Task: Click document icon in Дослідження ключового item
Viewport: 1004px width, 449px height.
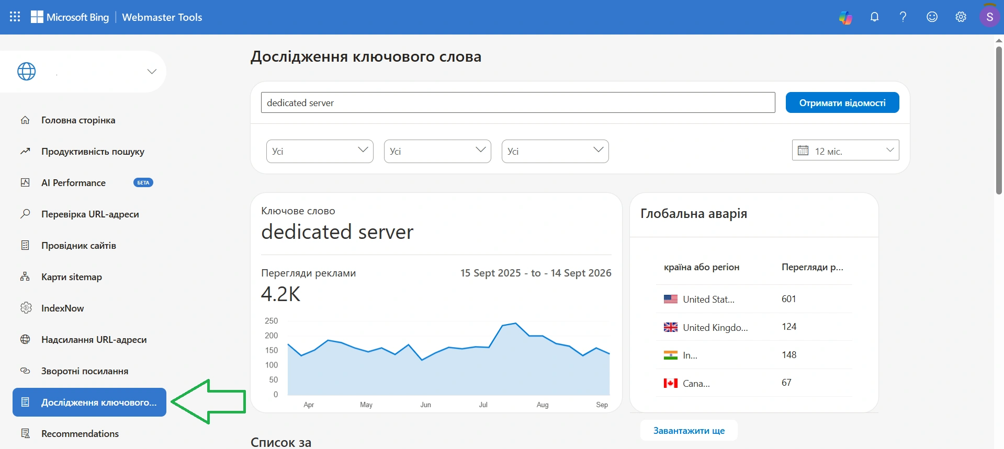Action: tap(25, 402)
